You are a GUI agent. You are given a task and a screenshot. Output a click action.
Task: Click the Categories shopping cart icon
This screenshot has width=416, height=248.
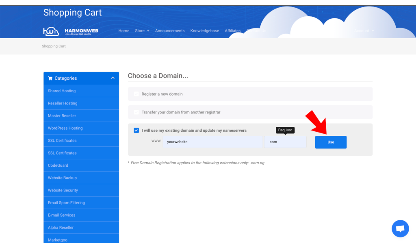coord(50,78)
